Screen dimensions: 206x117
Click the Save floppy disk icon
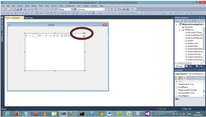pos(17,10)
